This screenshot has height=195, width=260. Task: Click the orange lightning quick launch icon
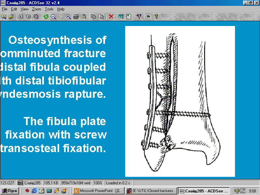coord(56,191)
